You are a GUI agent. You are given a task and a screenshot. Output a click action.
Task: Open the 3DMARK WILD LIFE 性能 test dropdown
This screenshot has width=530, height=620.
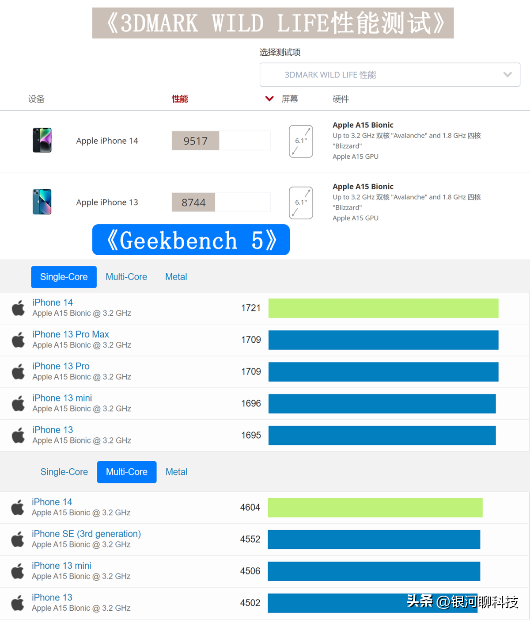tap(390, 75)
